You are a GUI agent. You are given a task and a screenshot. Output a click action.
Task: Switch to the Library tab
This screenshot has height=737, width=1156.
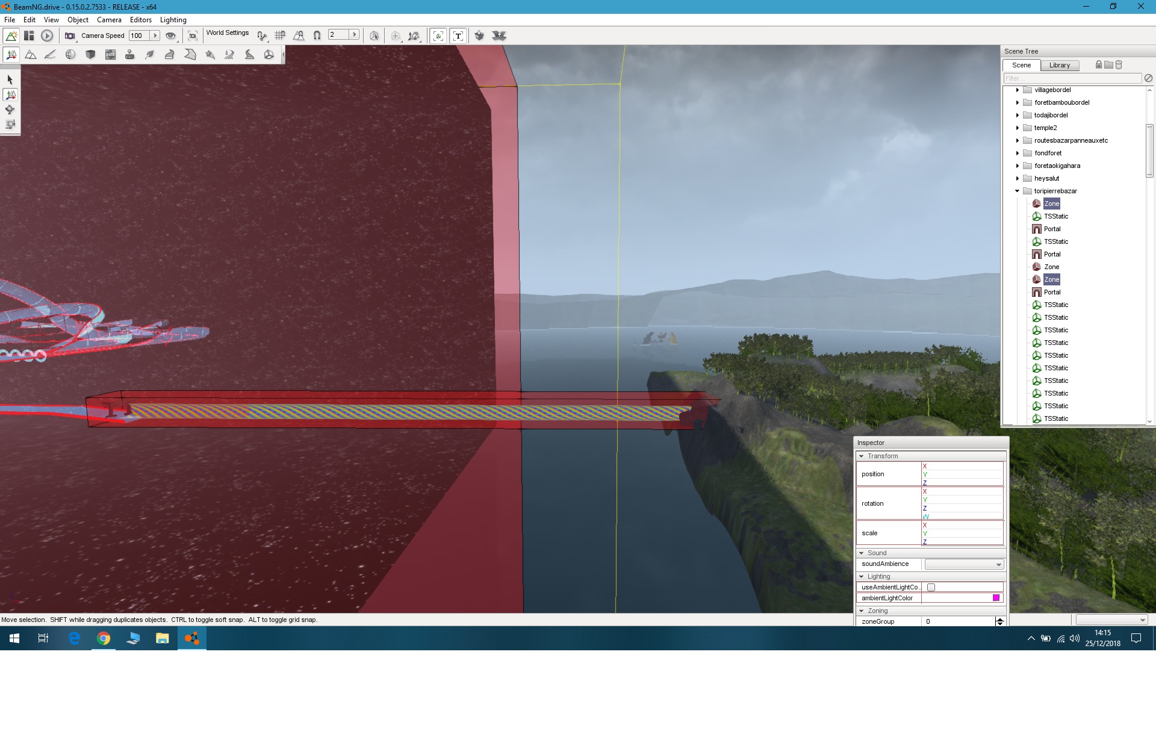(x=1059, y=65)
